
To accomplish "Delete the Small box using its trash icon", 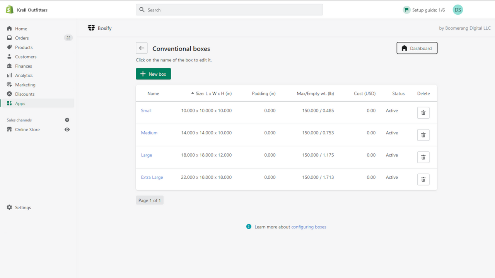I will pos(423,112).
